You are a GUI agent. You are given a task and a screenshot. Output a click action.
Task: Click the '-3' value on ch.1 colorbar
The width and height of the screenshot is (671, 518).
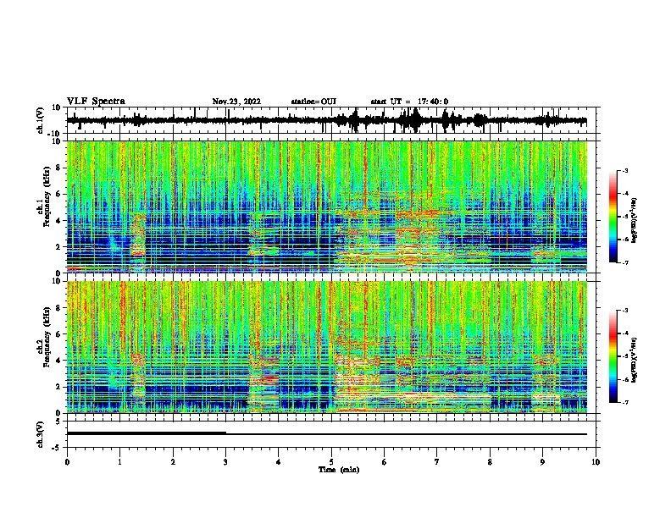click(x=624, y=170)
